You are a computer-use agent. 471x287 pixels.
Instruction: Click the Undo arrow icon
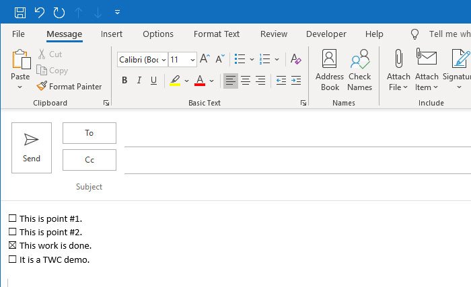[x=39, y=12]
